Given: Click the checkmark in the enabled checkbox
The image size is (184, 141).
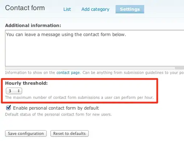Looking at the screenshot, I should coord(8,107).
